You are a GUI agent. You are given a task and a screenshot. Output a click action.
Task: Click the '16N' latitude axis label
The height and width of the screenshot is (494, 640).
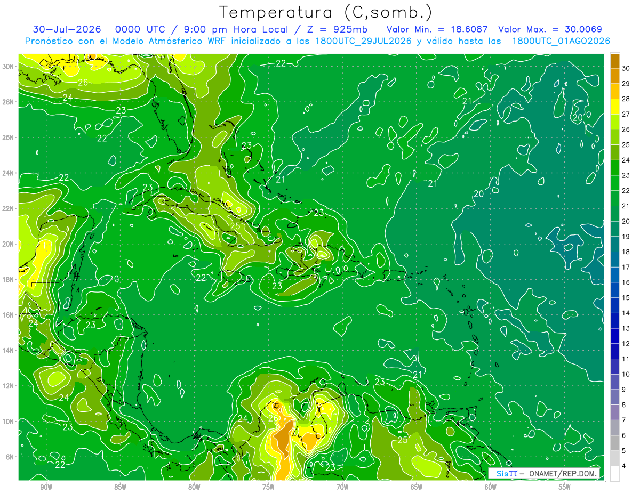tap(9, 315)
